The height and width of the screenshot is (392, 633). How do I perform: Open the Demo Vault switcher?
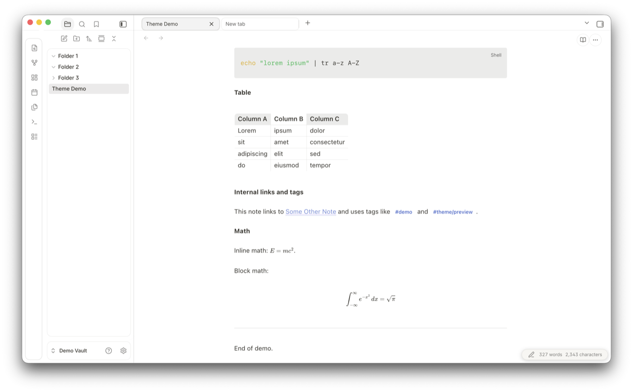[69, 350]
